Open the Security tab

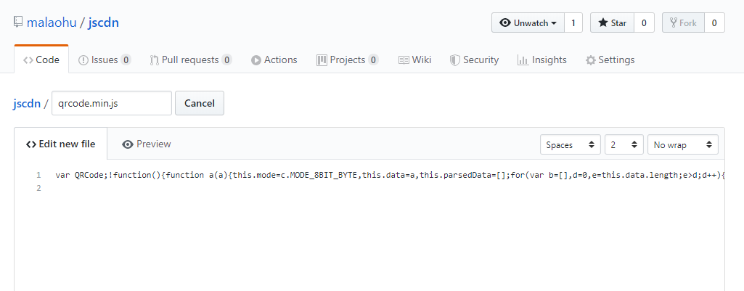coord(474,60)
